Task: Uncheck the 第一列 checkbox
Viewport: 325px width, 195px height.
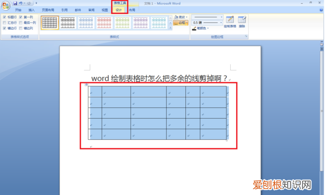Action: pyautogui.click(x=21, y=17)
